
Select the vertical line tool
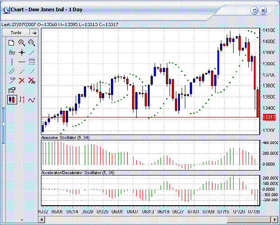pos(12,62)
